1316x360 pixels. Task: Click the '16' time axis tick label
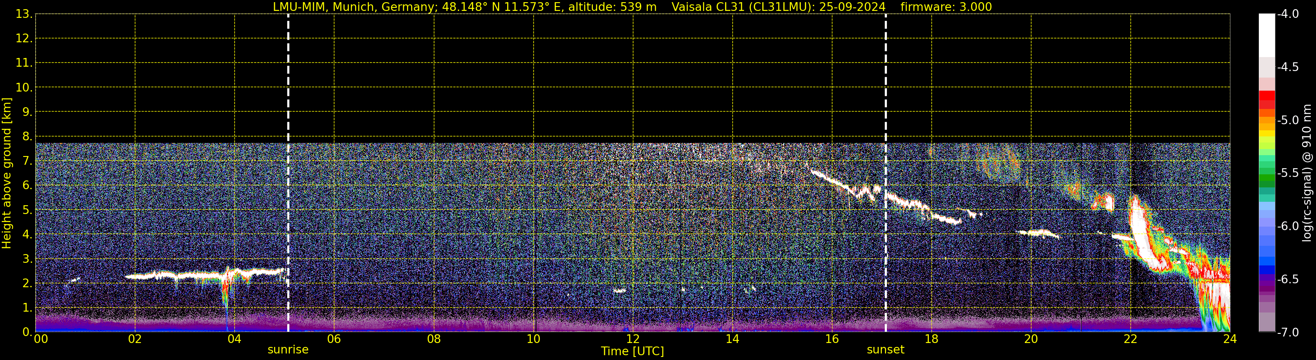[x=832, y=339]
